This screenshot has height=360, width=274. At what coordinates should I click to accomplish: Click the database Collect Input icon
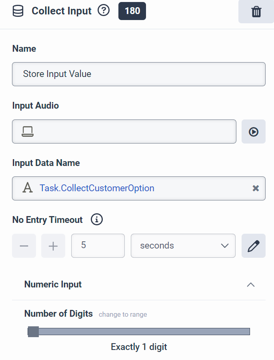[x=18, y=11]
